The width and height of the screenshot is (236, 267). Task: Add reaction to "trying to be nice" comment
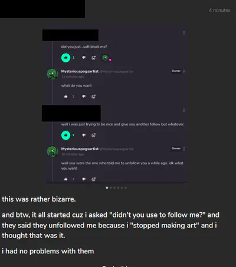tap(94, 135)
